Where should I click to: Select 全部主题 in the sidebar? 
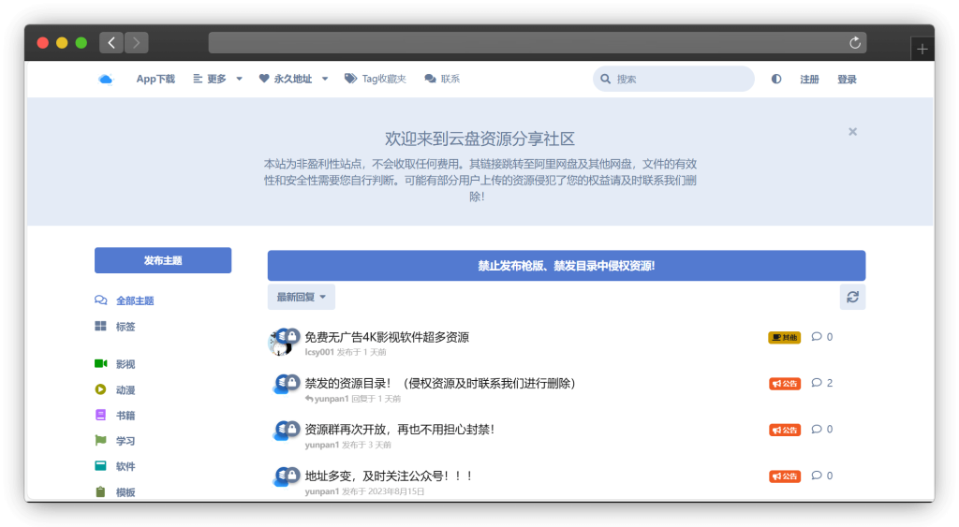click(x=125, y=300)
